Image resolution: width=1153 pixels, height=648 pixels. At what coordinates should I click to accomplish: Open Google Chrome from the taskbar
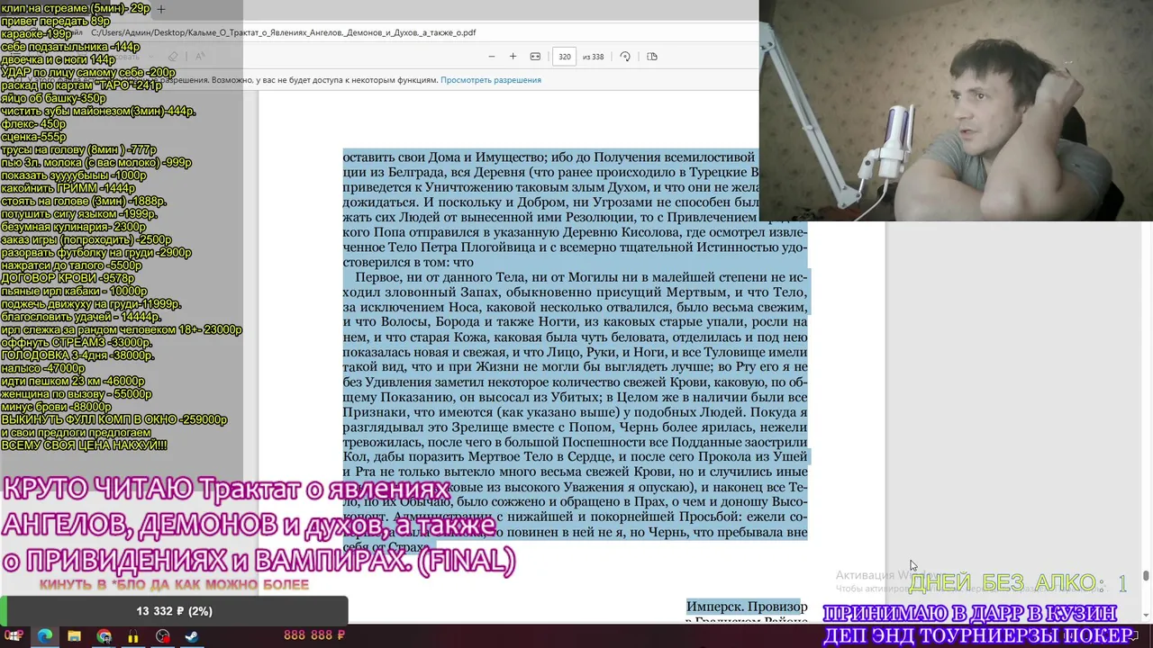point(104,635)
